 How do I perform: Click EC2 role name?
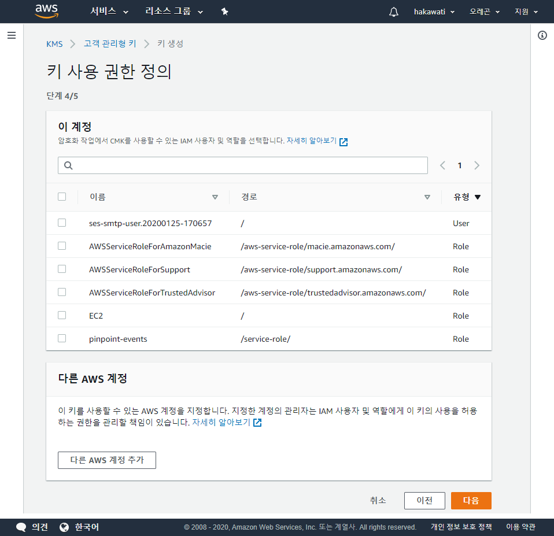(x=96, y=316)
